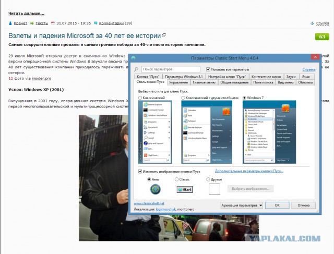Click the comments bubble icon

96,23
